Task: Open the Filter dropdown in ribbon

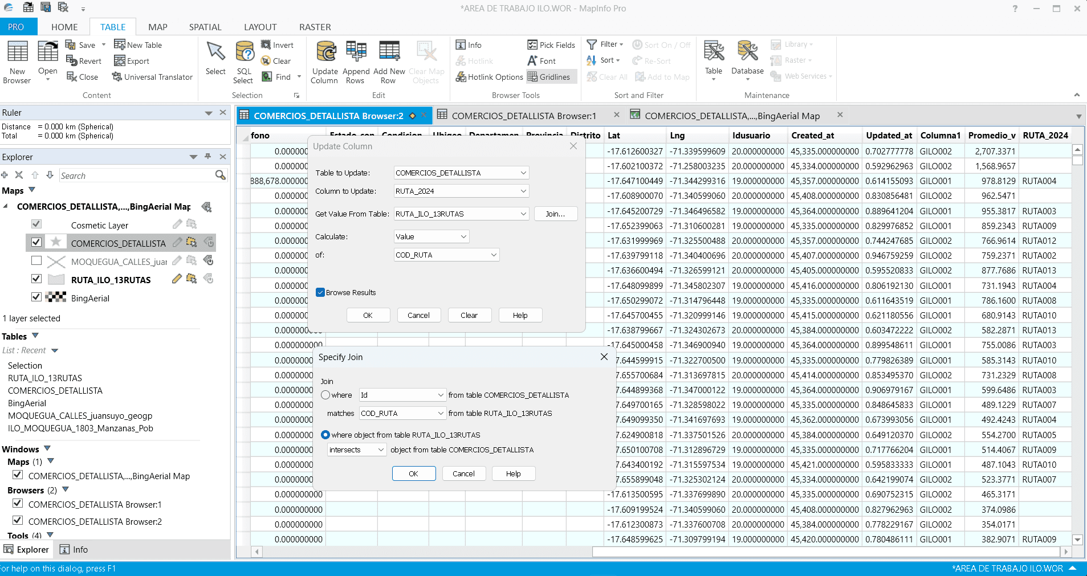Action: click(x=605, y=44)
